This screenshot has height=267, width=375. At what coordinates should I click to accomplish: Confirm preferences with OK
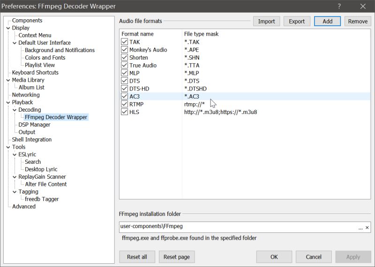tap(274, 257)
